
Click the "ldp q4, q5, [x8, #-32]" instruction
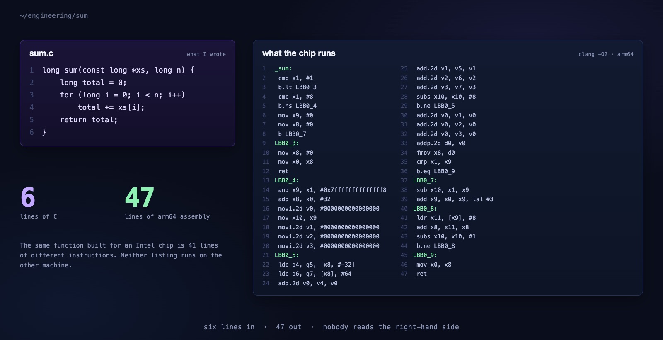pos(316,265)
